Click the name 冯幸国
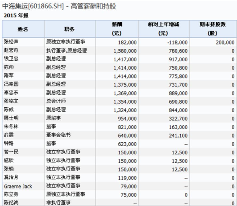 11,84
